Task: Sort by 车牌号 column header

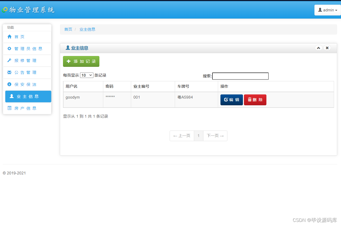Action: (x=196, y=86)
